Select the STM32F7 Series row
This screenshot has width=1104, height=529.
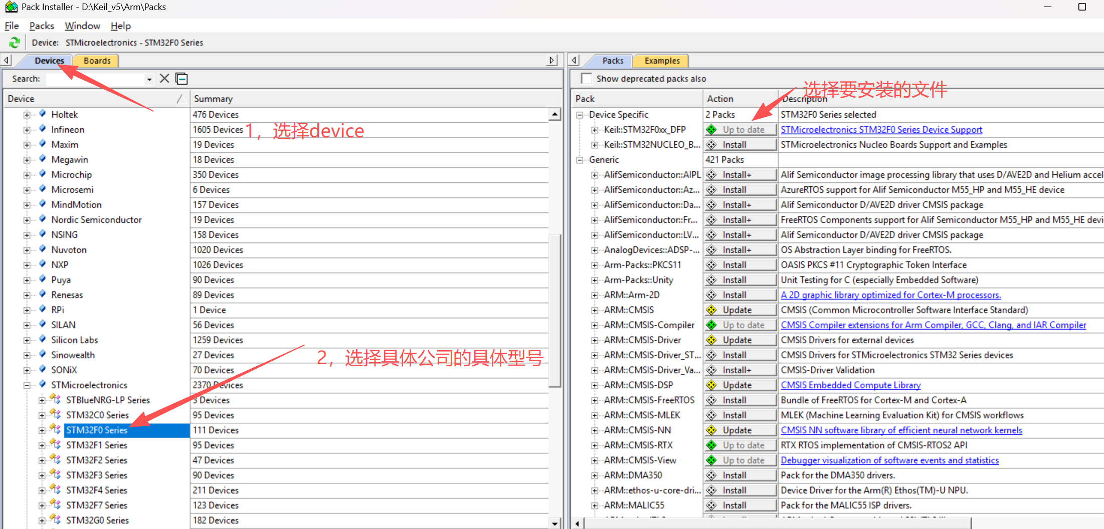click(x=97, y=505)
